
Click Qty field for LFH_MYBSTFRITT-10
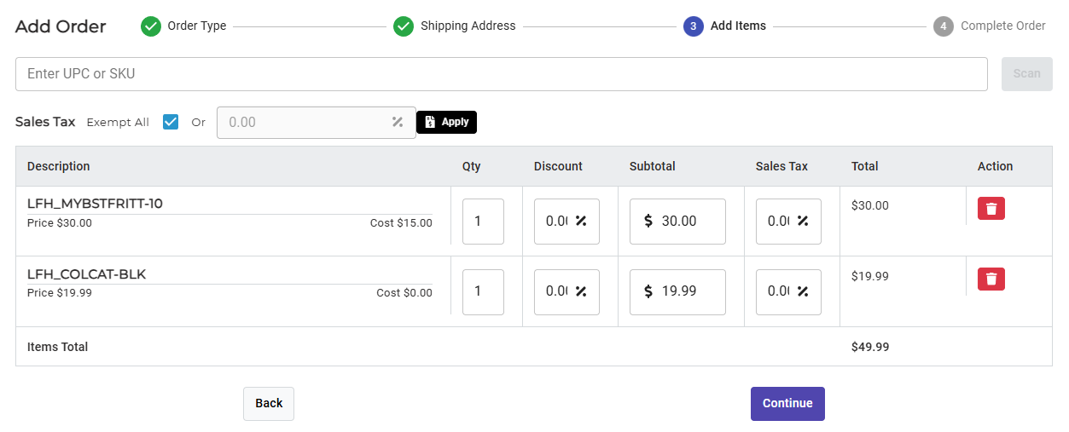click(x=483, y=222)
